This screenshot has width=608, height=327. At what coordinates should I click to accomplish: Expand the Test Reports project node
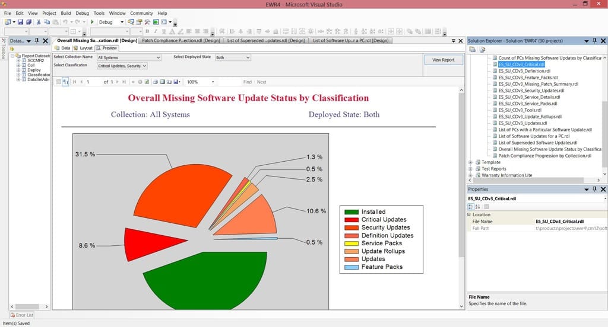pyautogui.click(x=470, y=169)
